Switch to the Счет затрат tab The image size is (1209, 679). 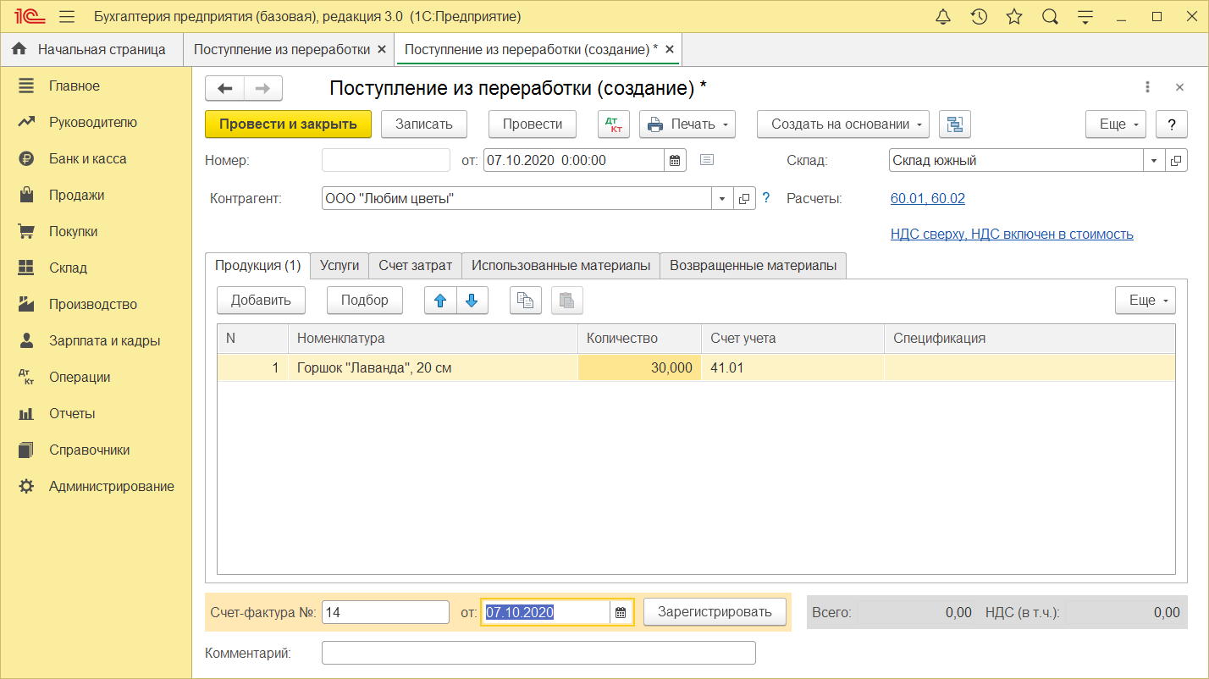click(x=415, y=266)
